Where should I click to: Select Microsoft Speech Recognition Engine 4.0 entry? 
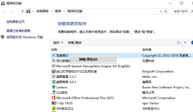93,66
